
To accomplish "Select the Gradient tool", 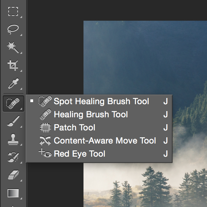I will click(x=13, y=193).
